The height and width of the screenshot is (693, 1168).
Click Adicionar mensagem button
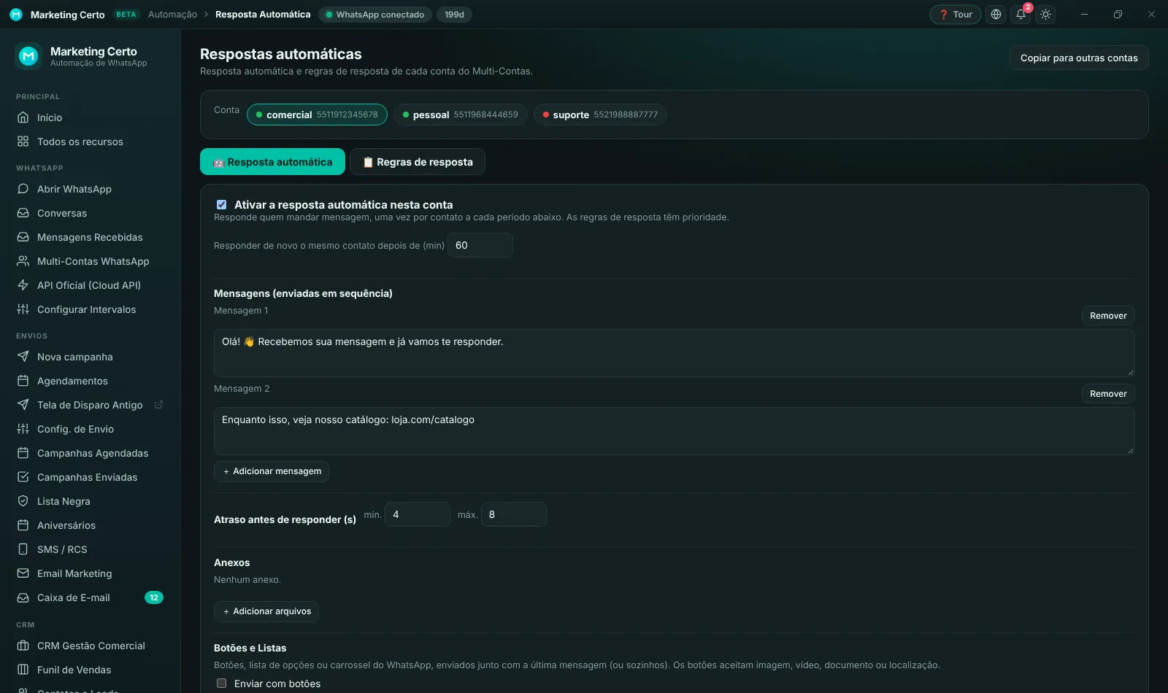click(272, 471)
